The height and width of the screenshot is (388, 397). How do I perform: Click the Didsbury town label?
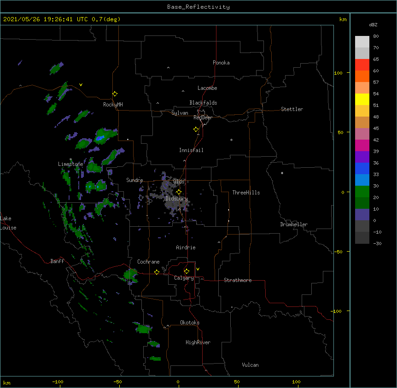click(x=177, y=199)
